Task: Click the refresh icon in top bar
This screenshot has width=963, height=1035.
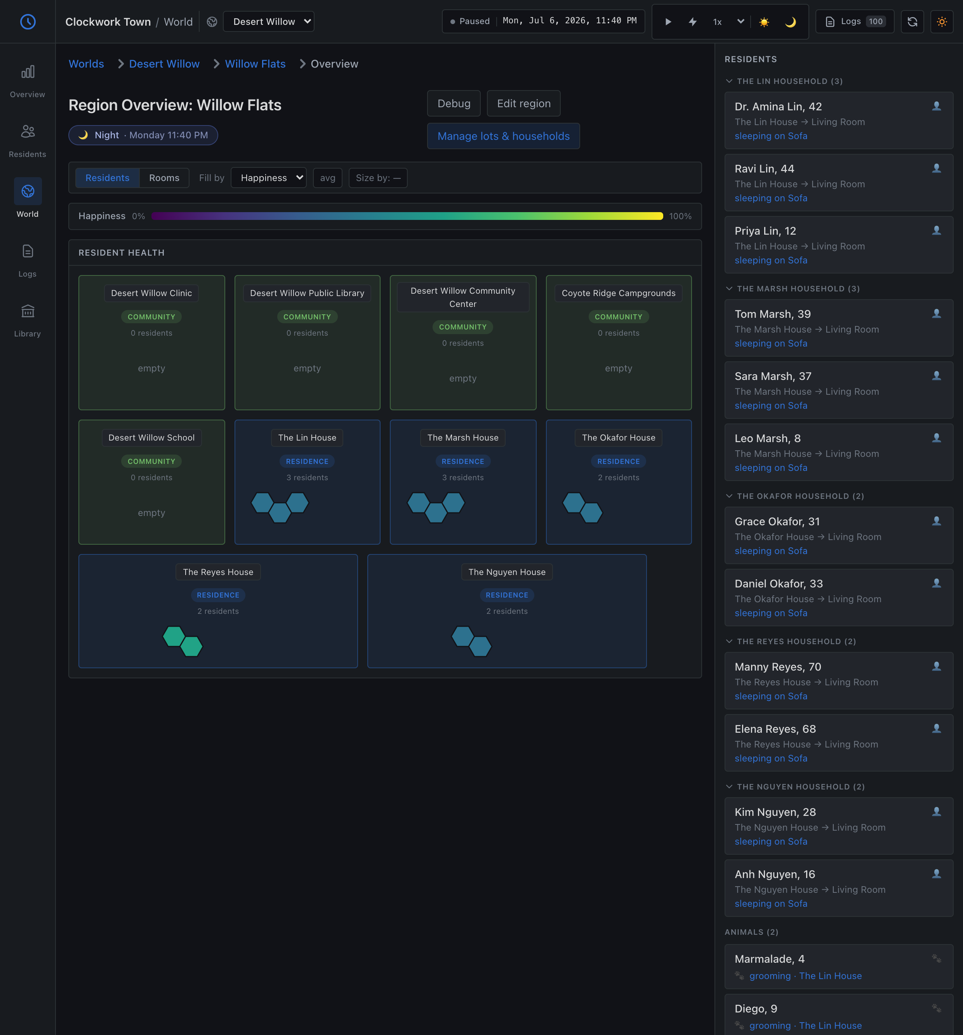Action: [912, 21]
